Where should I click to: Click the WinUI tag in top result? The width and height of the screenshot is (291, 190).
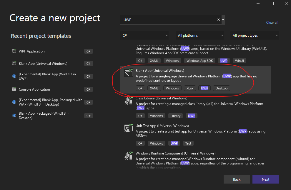point(240,61)
